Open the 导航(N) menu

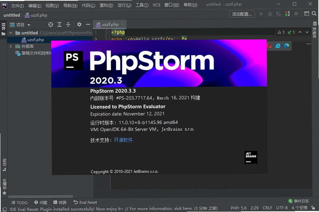70,5
